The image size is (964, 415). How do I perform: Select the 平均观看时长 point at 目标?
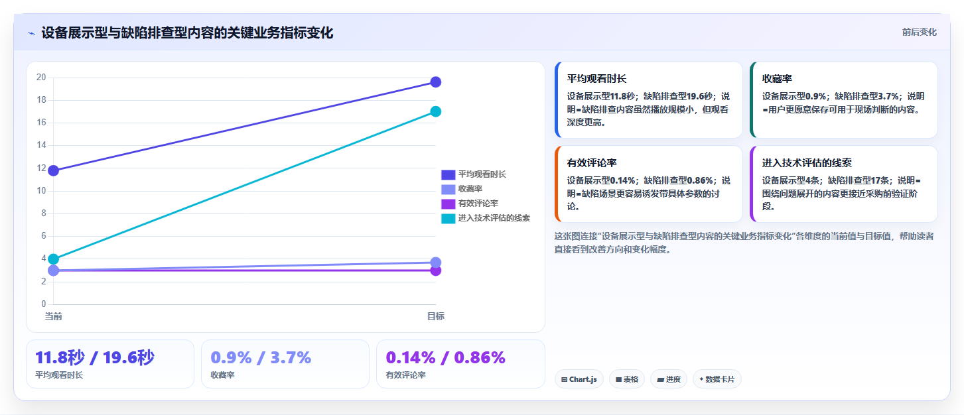click(436, 82)
